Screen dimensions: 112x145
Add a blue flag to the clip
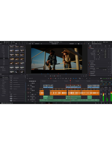click(x=73, y=78)
